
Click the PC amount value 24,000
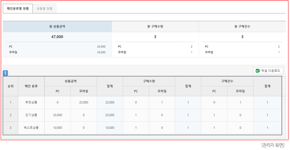(101, 47)
